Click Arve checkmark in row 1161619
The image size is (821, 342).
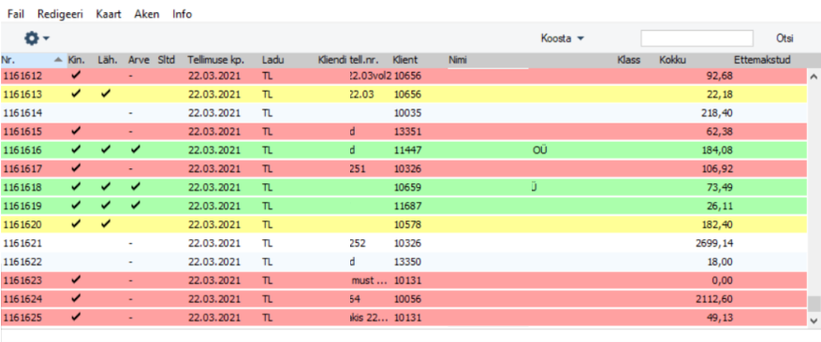[x=136, y=206]
